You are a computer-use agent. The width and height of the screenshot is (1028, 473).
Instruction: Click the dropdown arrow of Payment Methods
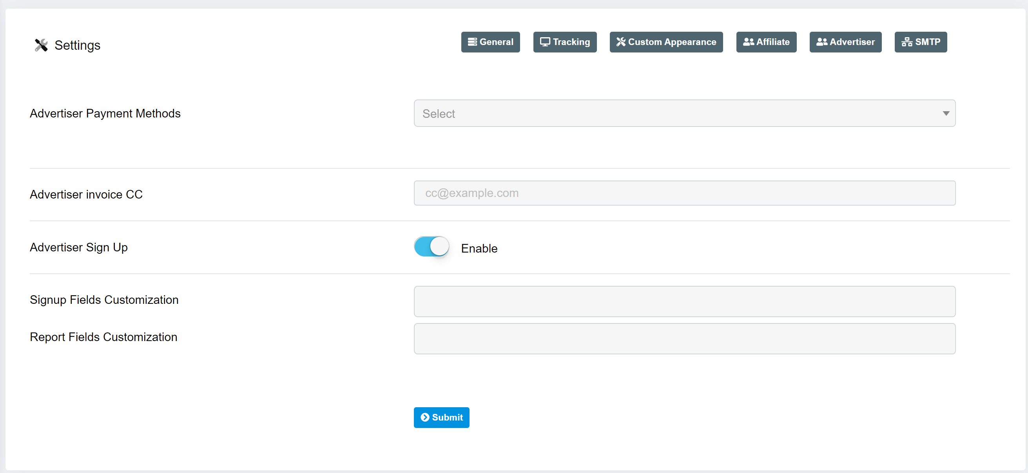946,113
